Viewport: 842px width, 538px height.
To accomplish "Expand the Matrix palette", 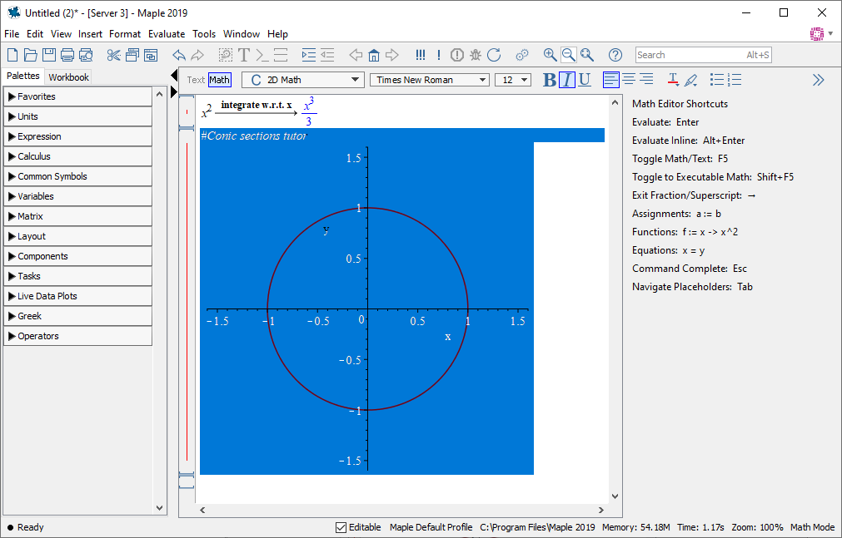I will pos(77,216).
